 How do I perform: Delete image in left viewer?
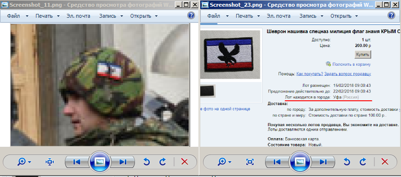[x=184, y=162]
